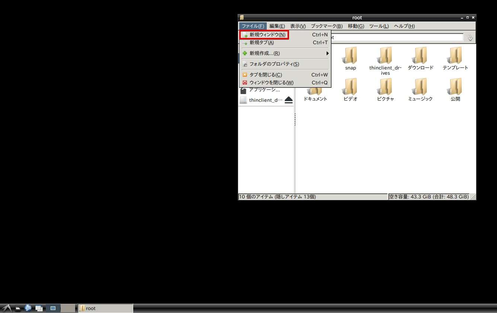This screenshot has width=497, height=313.
Task: Open the ファイル(F) menu
Action: [253, 26]
